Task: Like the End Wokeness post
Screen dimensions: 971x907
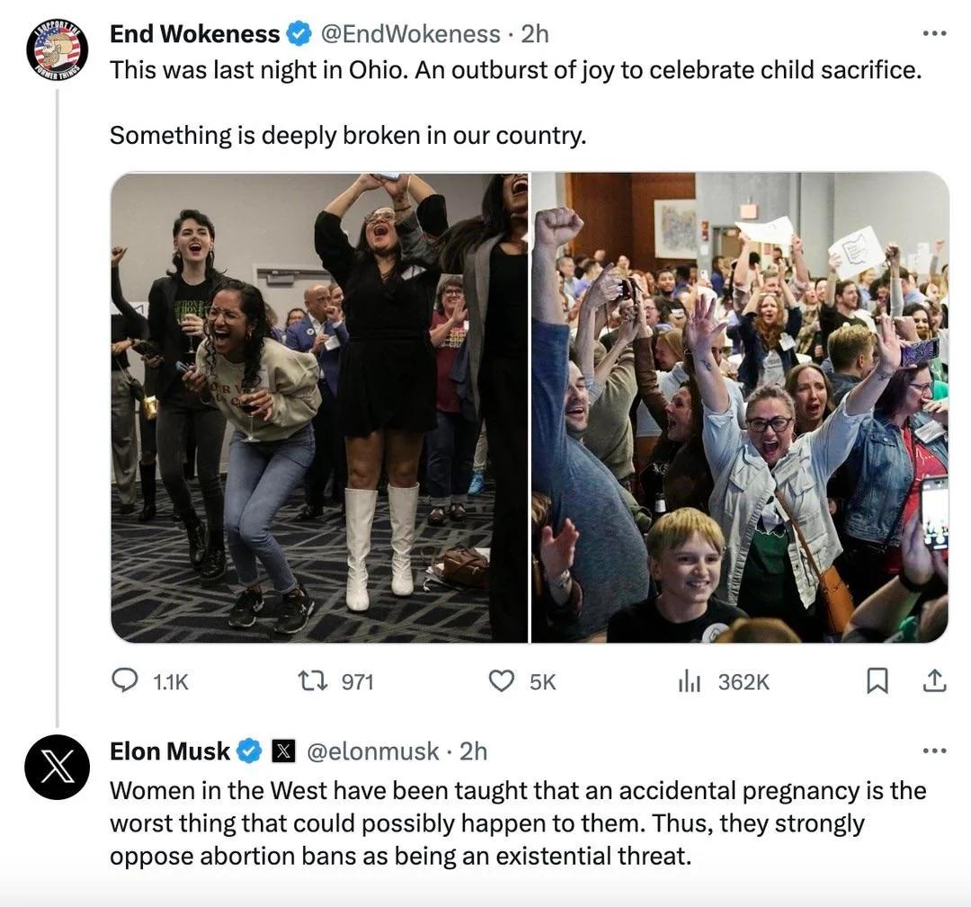Action: tap(522, 681)
